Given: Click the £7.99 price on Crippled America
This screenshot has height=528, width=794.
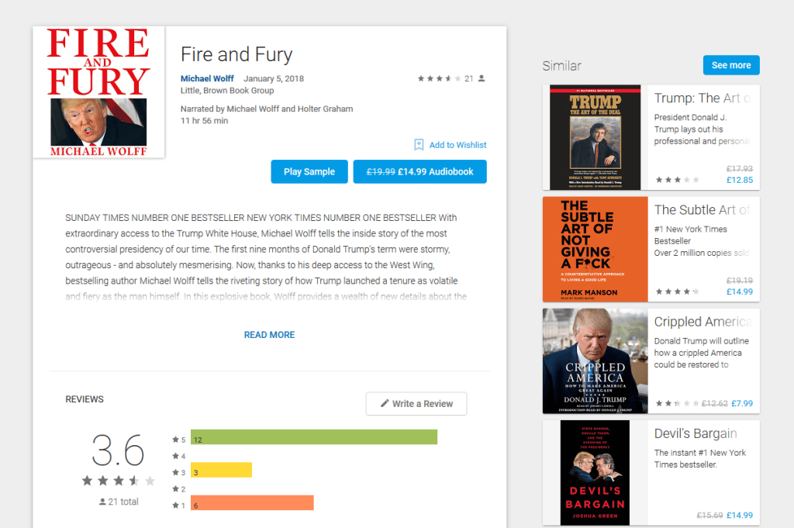Looking at the screenshot, I should 742,403.
